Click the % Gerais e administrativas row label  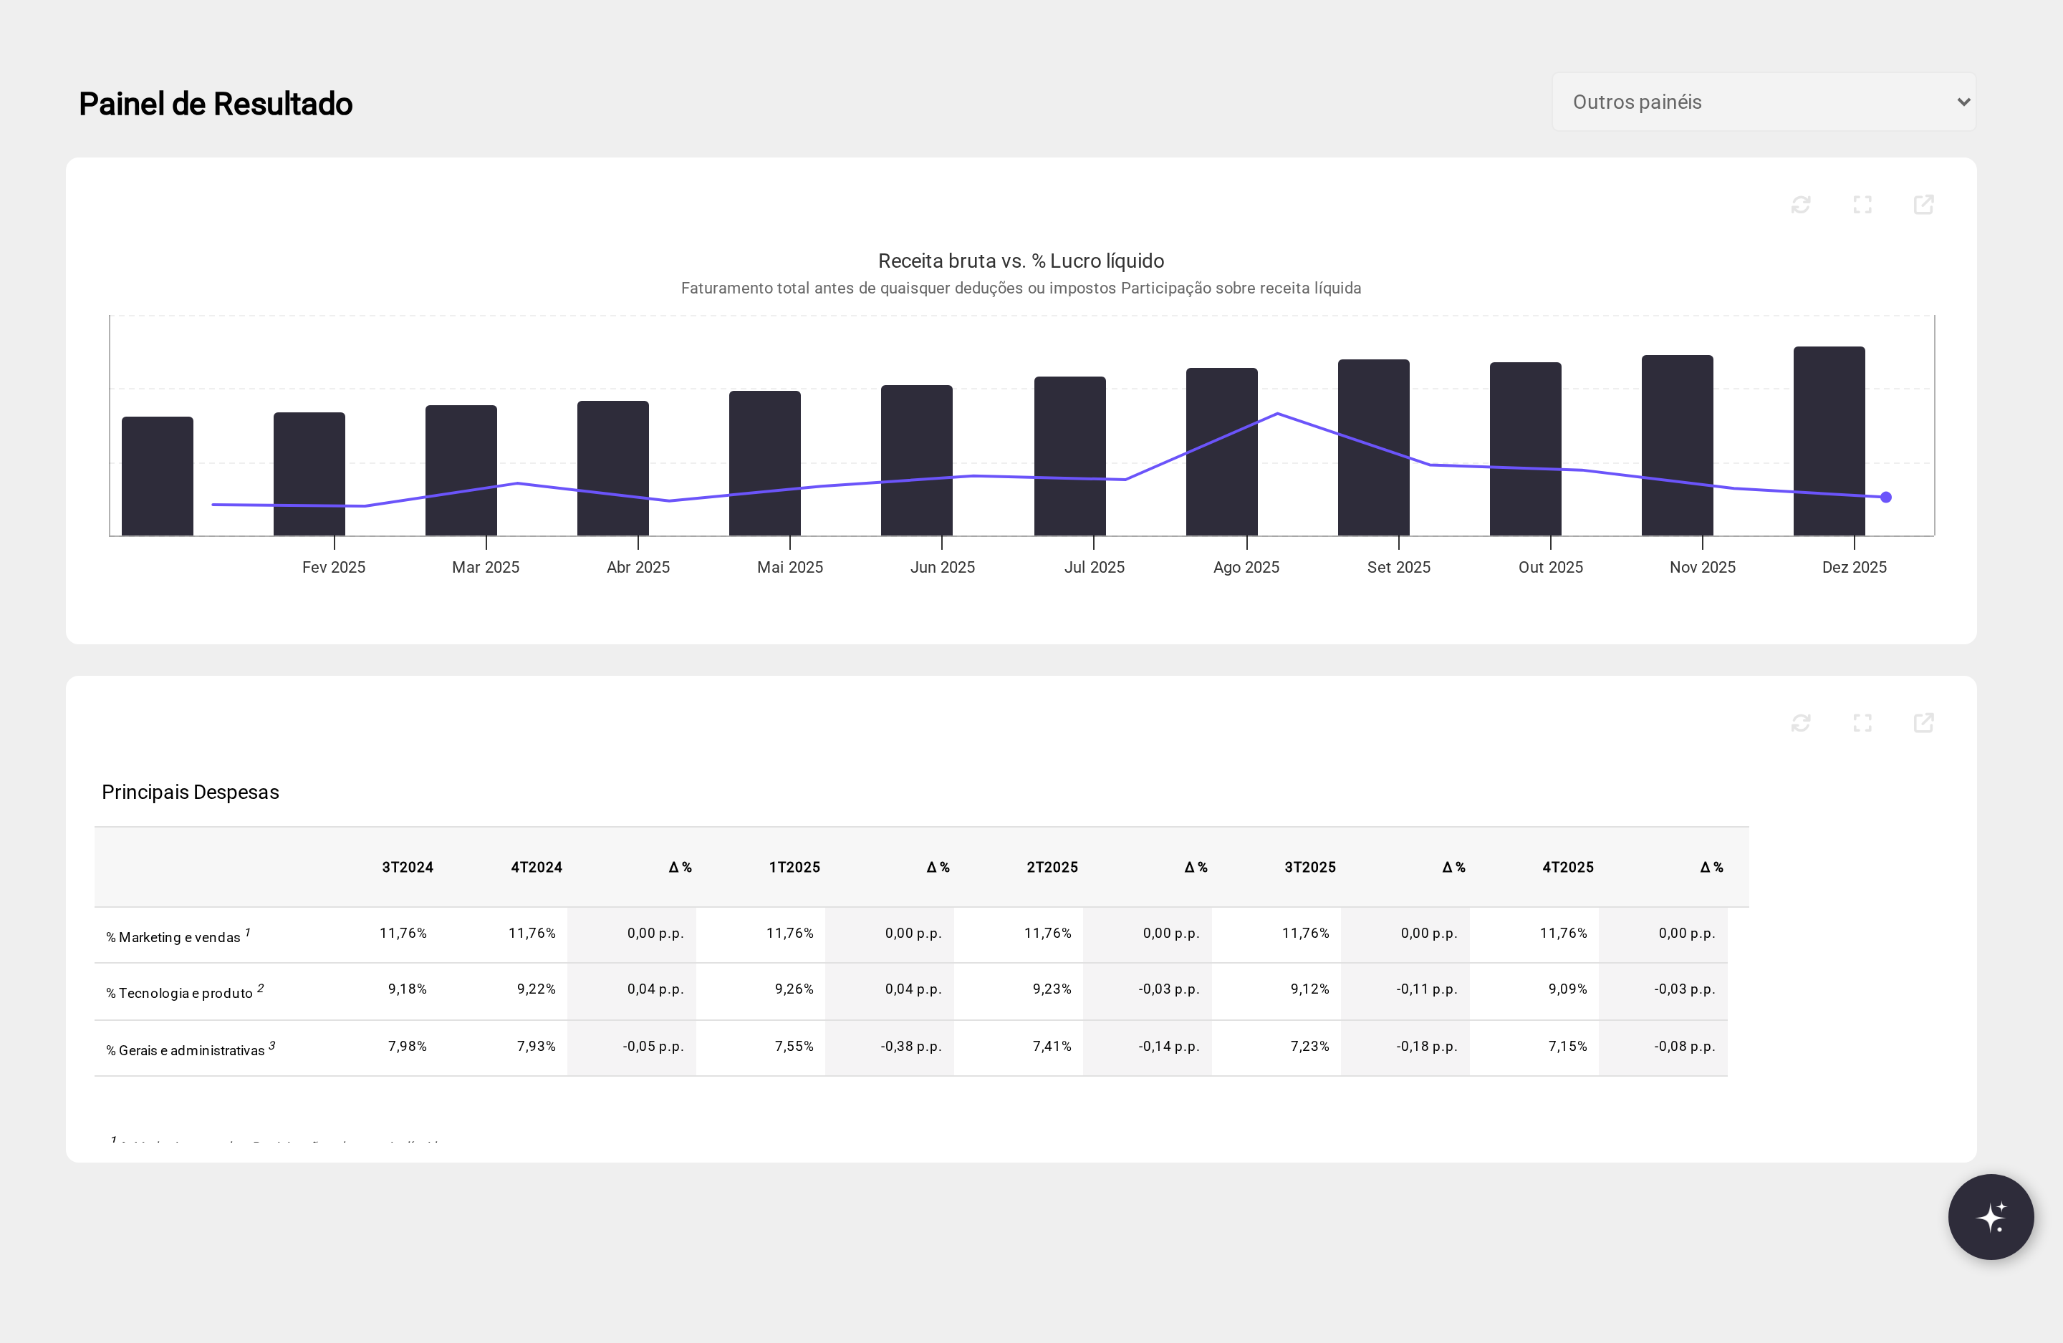(x=186, y=1050)
